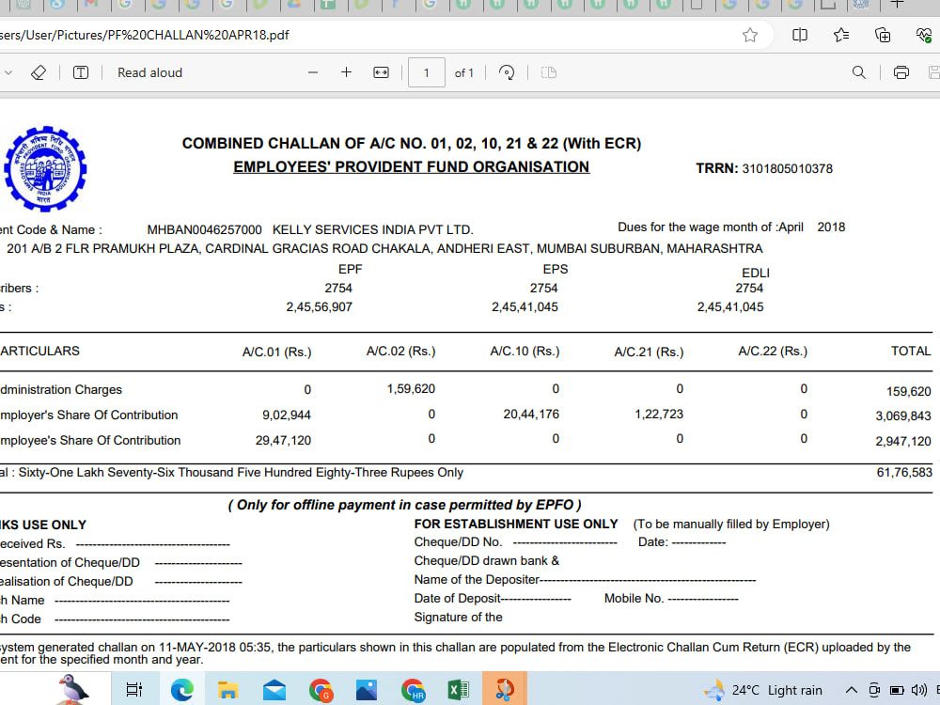Open split screen view in Edge
940x705 pixels.
pyautogui.click(x=800, y=36)
